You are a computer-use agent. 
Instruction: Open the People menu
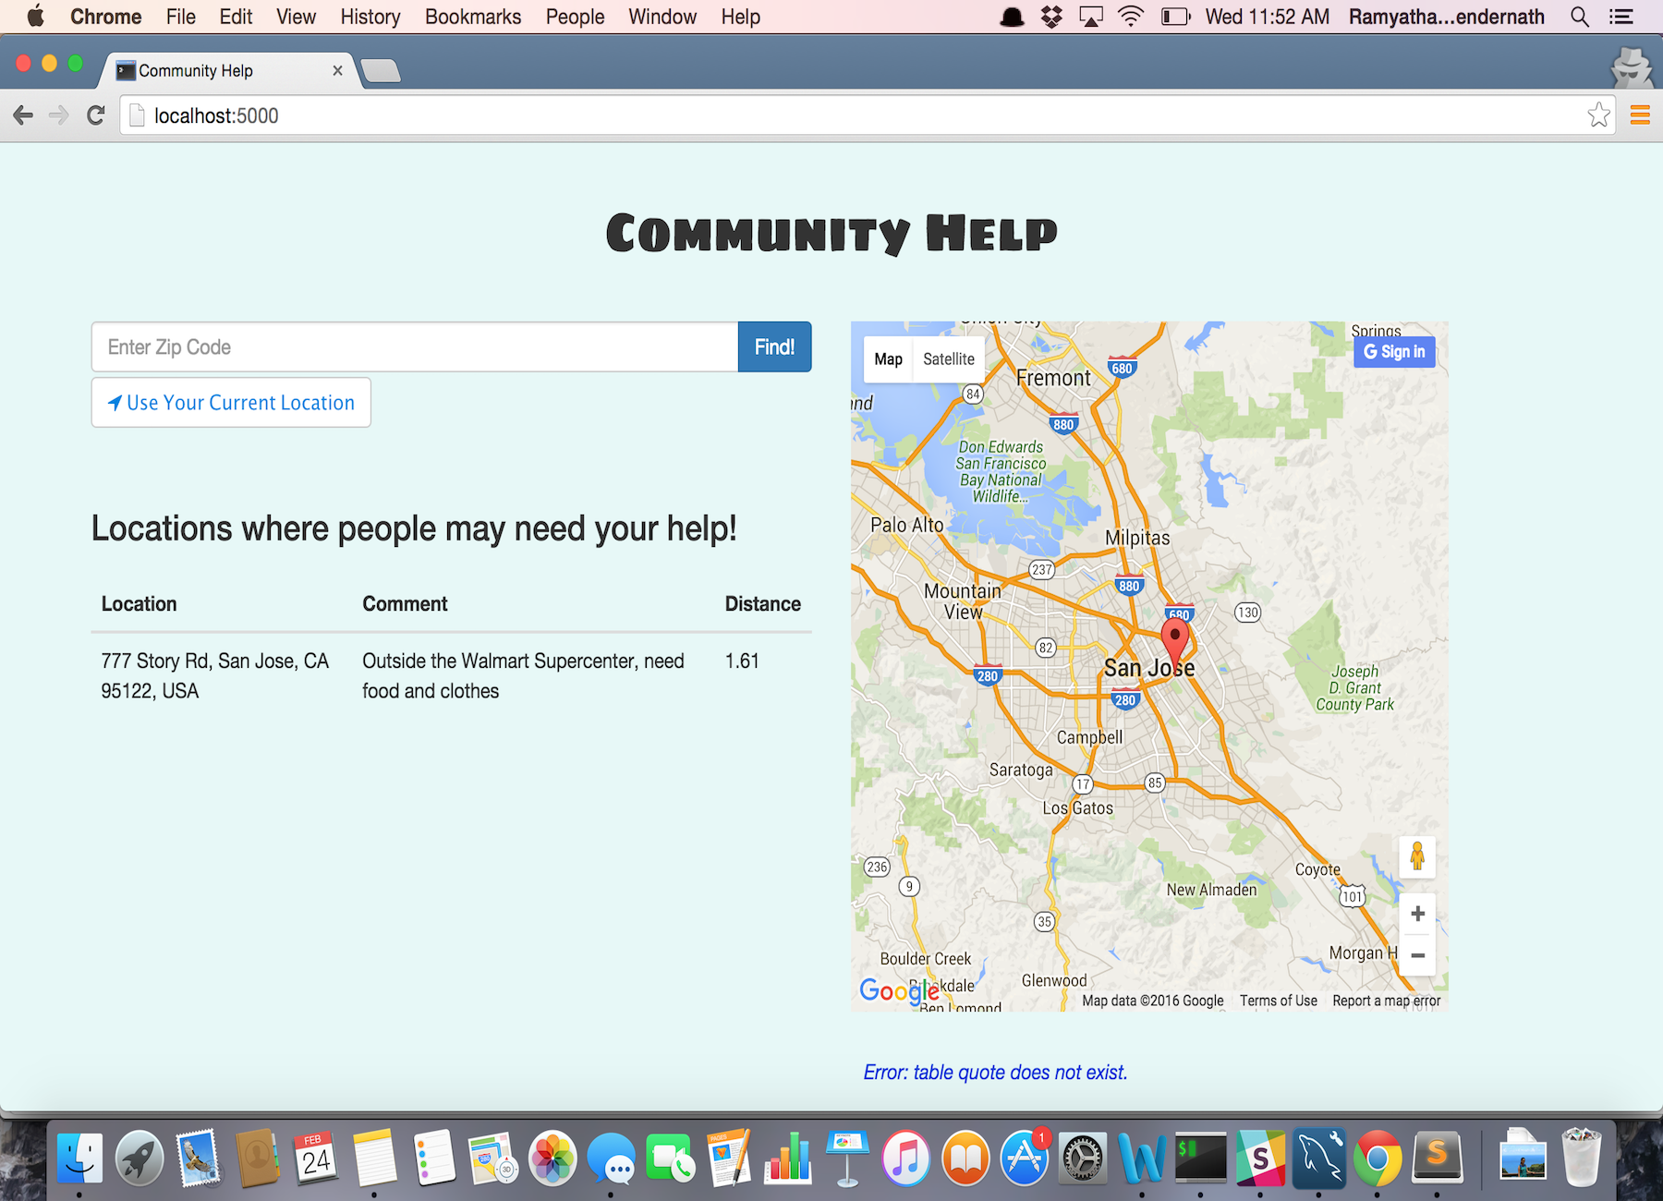tap(575, 17)
